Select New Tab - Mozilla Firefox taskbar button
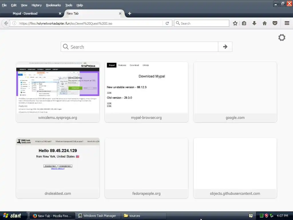Image resolution: width=293 pixels, height=220 pixels. [53, 216]
